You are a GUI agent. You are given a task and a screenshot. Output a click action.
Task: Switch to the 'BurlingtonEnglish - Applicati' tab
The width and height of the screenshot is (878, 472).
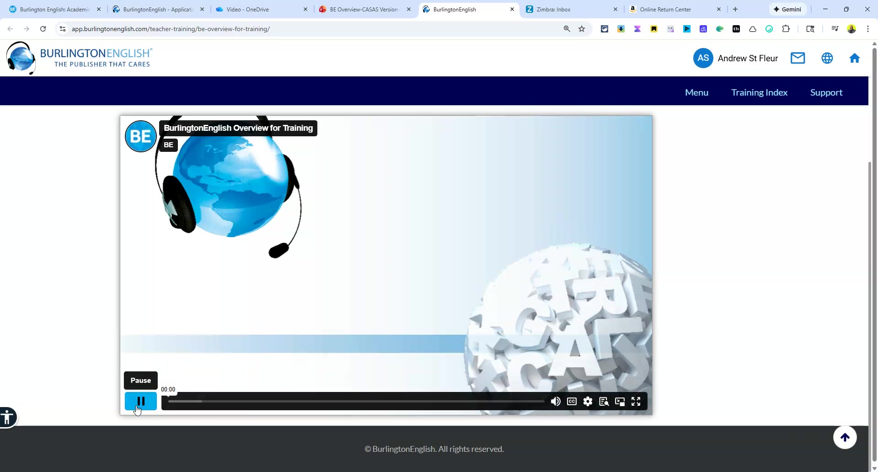tap(158, 9)
